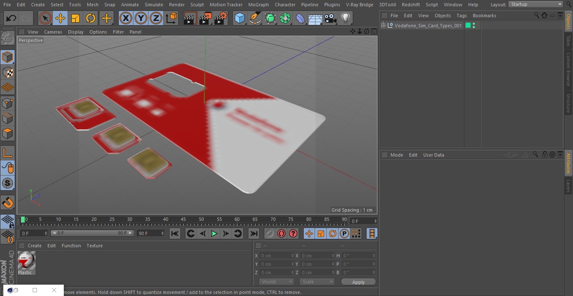Open the File menu
The height and width of the screenshot is (296, 573).
[7, 5]
